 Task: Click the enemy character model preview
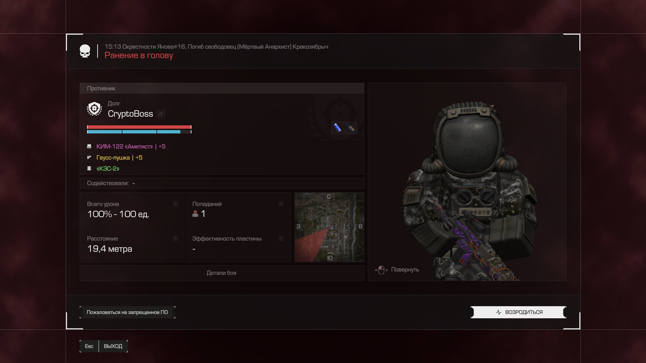click(x=467, y=182)
